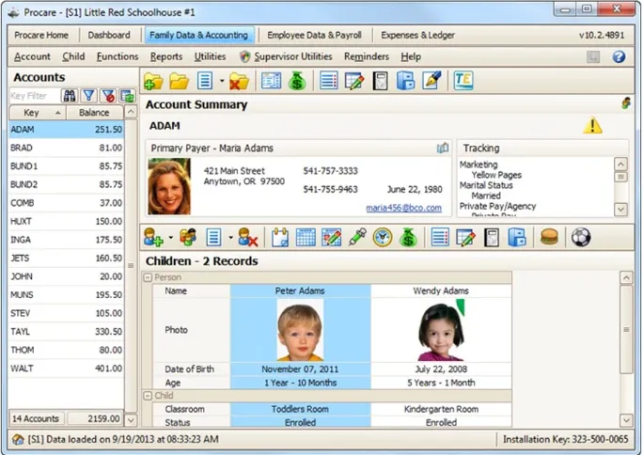Click the account document icon in top toolbar
643x455 pixels.
click(205, 81)
